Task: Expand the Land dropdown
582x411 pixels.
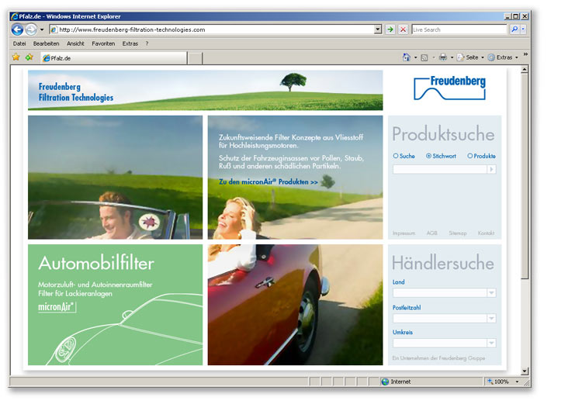Action: coord(491,293)
